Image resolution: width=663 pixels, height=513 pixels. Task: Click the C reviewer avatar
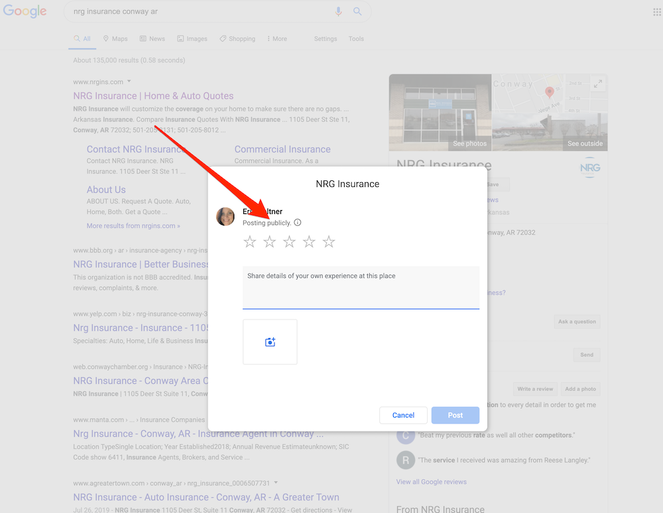(x=406, y=435)
